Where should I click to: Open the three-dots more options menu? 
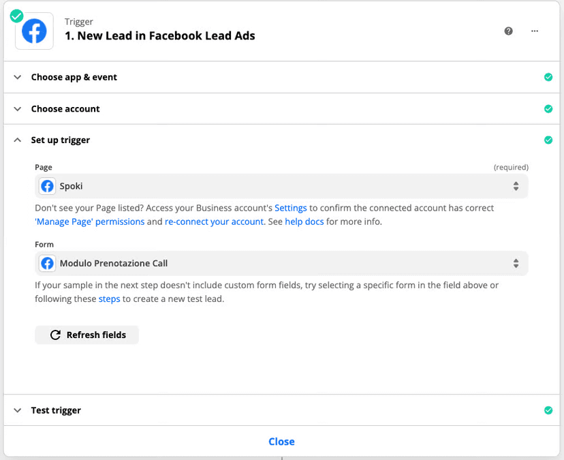pos(535,31)
